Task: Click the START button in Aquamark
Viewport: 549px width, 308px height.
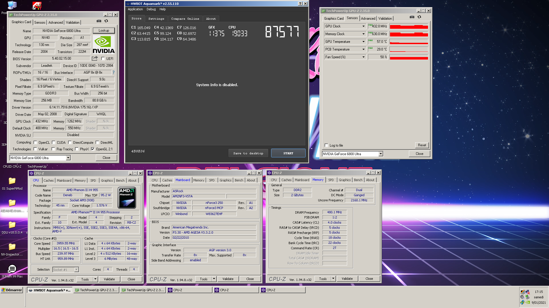Action: [x=288, y=153]
